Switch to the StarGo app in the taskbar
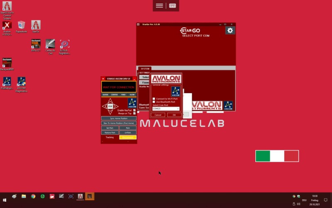The width and height of the screenshot is (332, 208). point(80,196)
